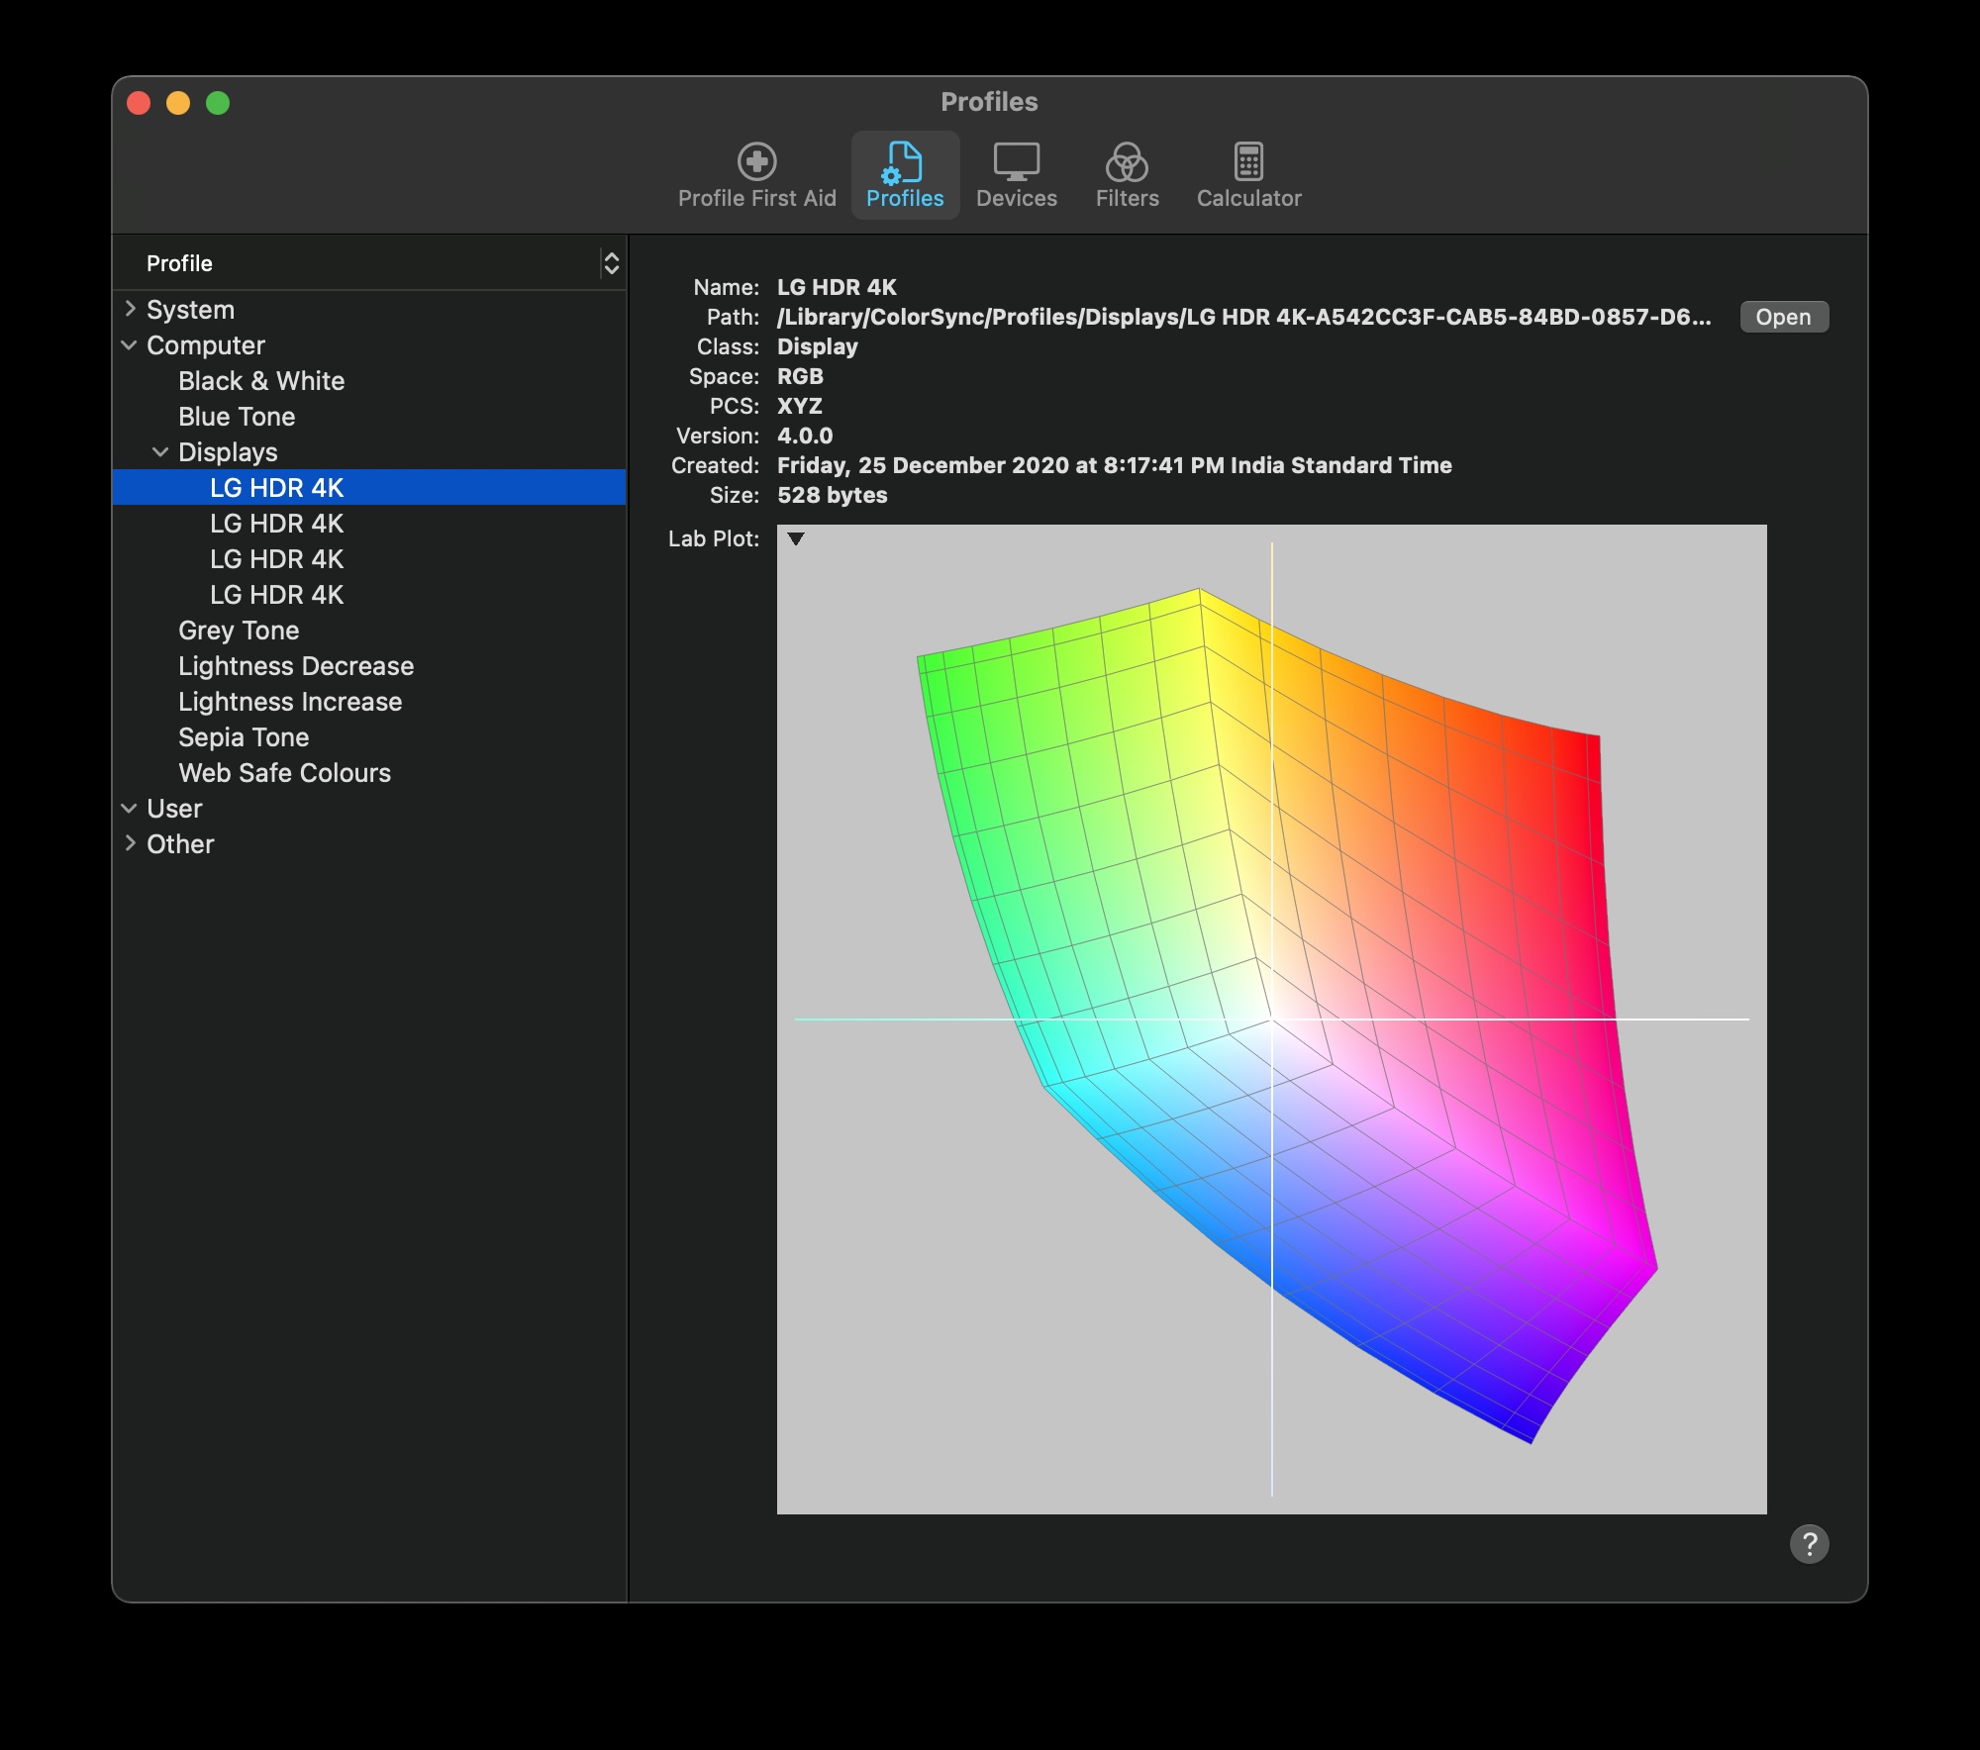The width and height of the screenshot is (1980, 1750).
Task: Click inside the Lab Plot gamut view
Action: pos(1271,1018)
